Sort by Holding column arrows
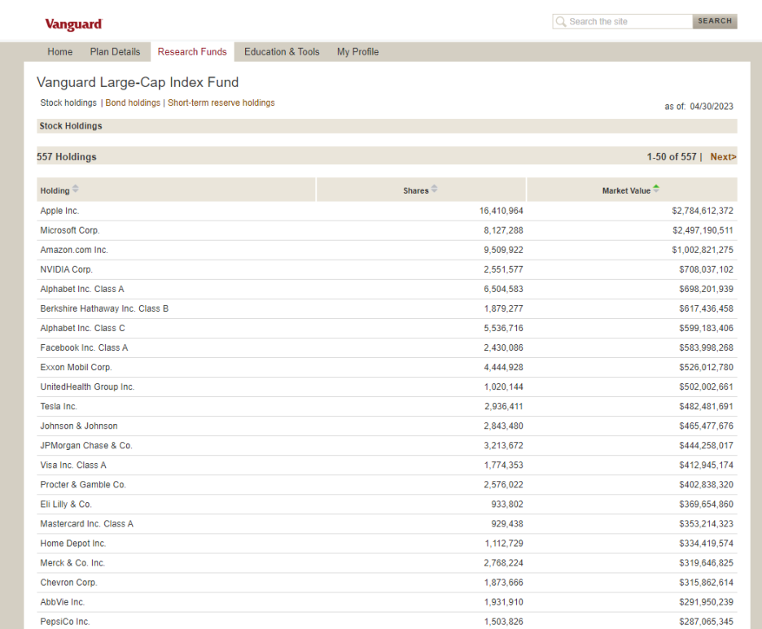Viewport: 762px width, 629px height. pos(76,190)
